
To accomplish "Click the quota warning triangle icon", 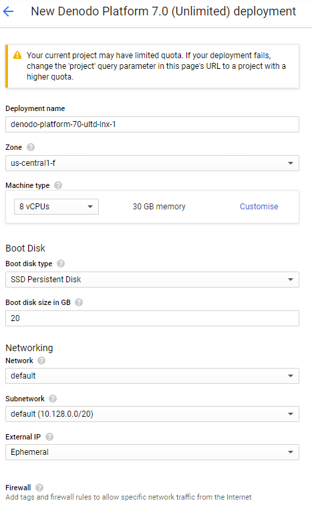I will [17, 56].
